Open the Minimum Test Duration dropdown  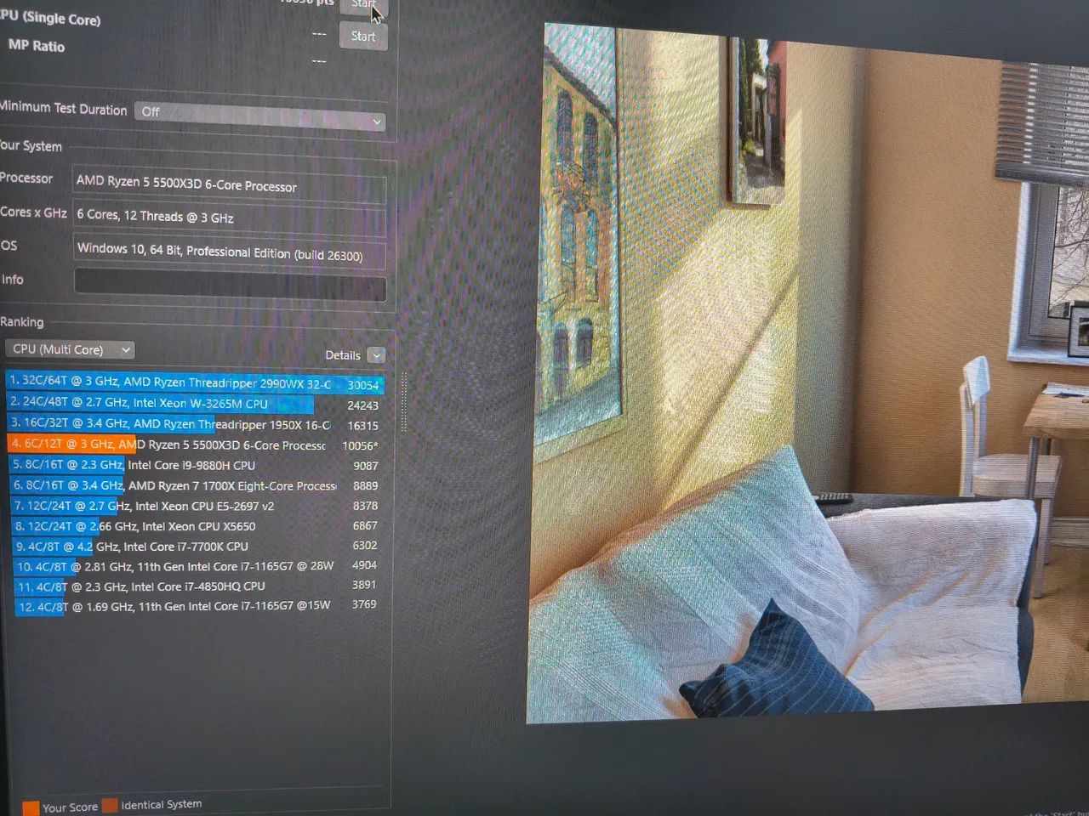260,116
